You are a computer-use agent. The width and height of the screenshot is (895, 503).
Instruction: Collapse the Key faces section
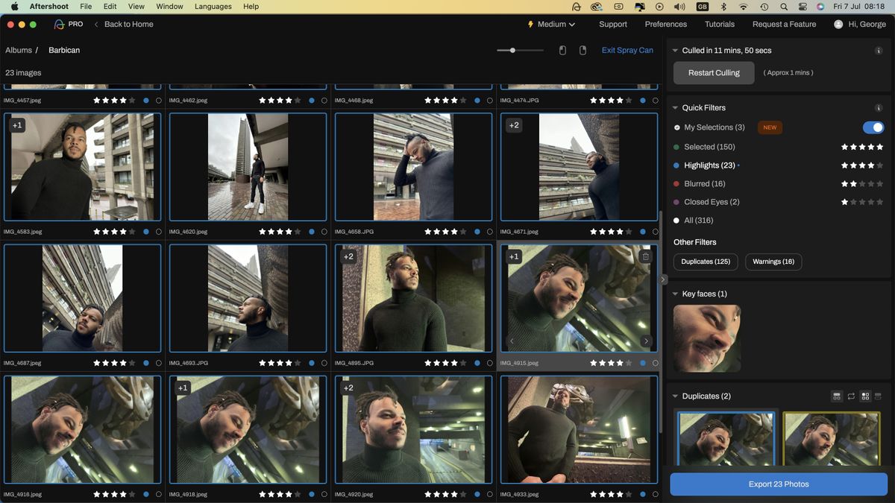pos(675,294)
